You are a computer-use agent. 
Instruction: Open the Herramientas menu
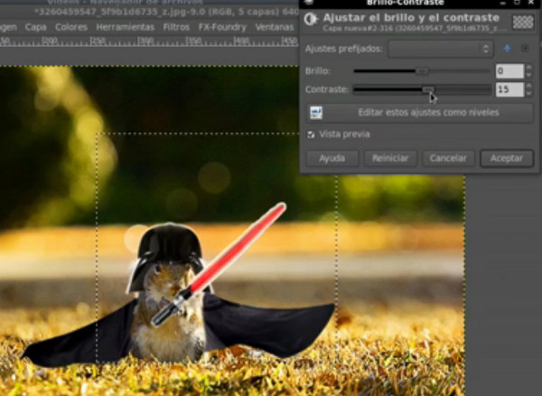126,27
